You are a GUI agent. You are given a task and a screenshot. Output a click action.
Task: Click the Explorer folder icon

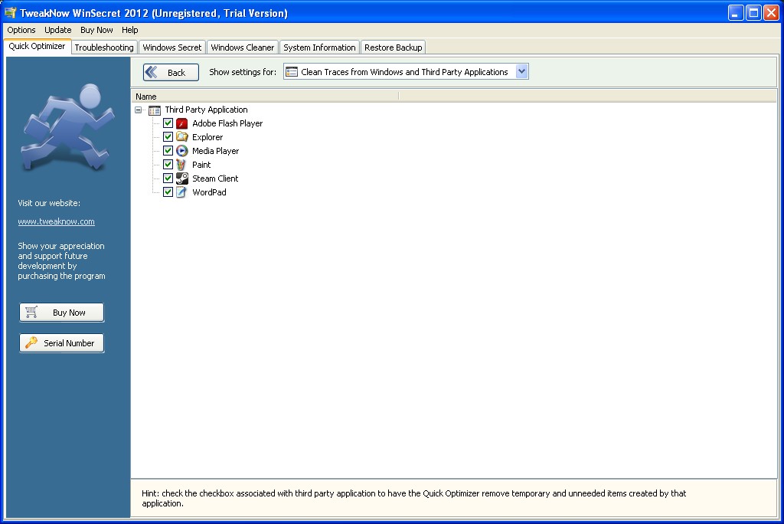(x=182, y=136)
